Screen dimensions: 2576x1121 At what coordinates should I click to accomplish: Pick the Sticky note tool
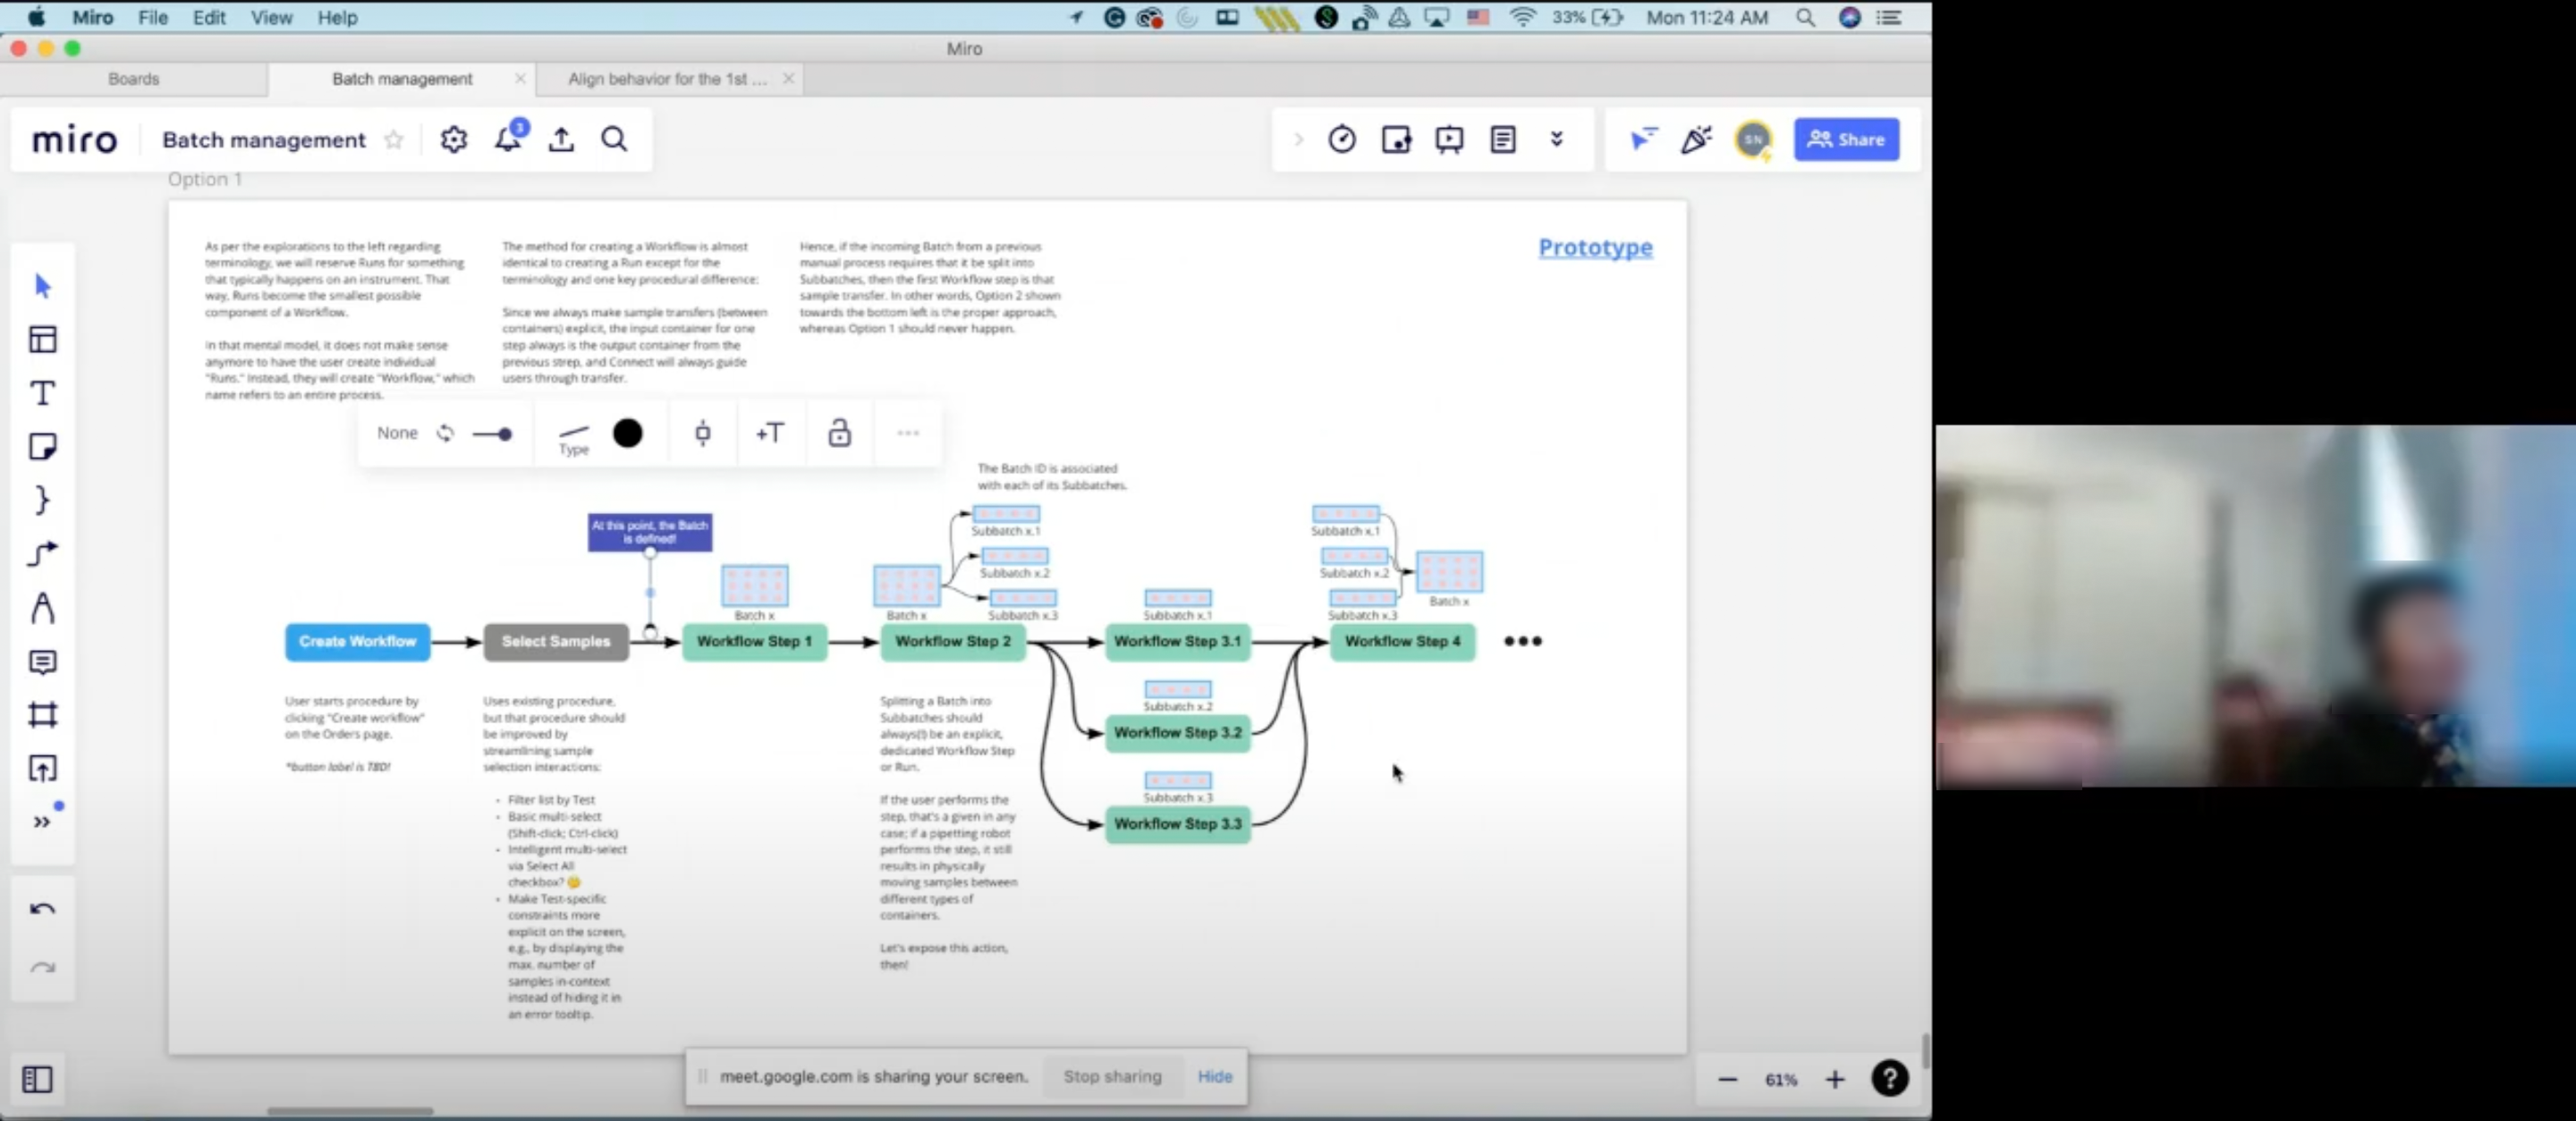click(42, 447)
